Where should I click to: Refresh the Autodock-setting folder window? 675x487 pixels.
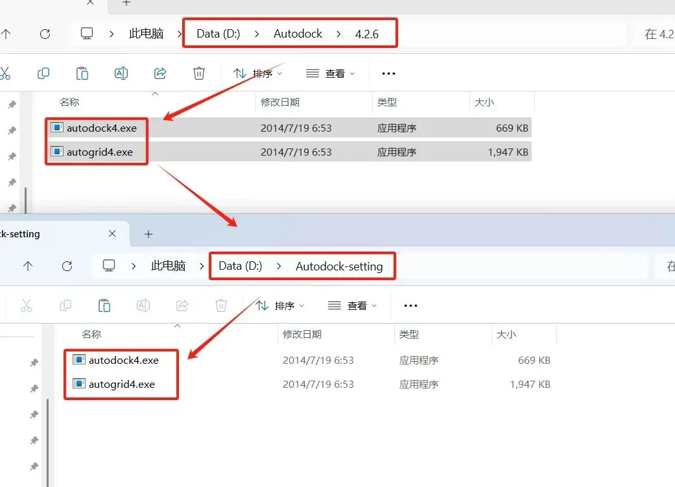point(67,266)
